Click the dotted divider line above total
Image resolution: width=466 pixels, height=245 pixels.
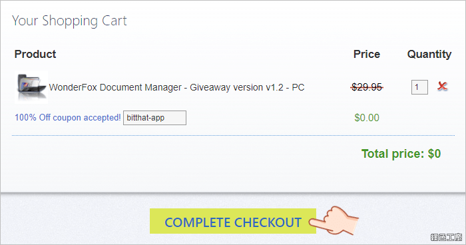coord(233,135)
